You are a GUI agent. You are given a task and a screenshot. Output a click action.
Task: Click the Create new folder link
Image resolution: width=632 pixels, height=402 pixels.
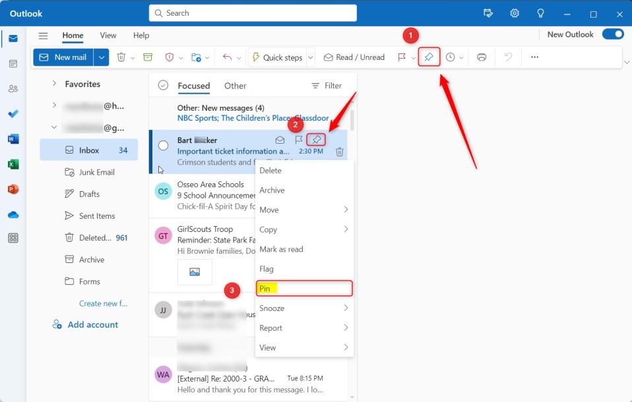click(103, 303)
